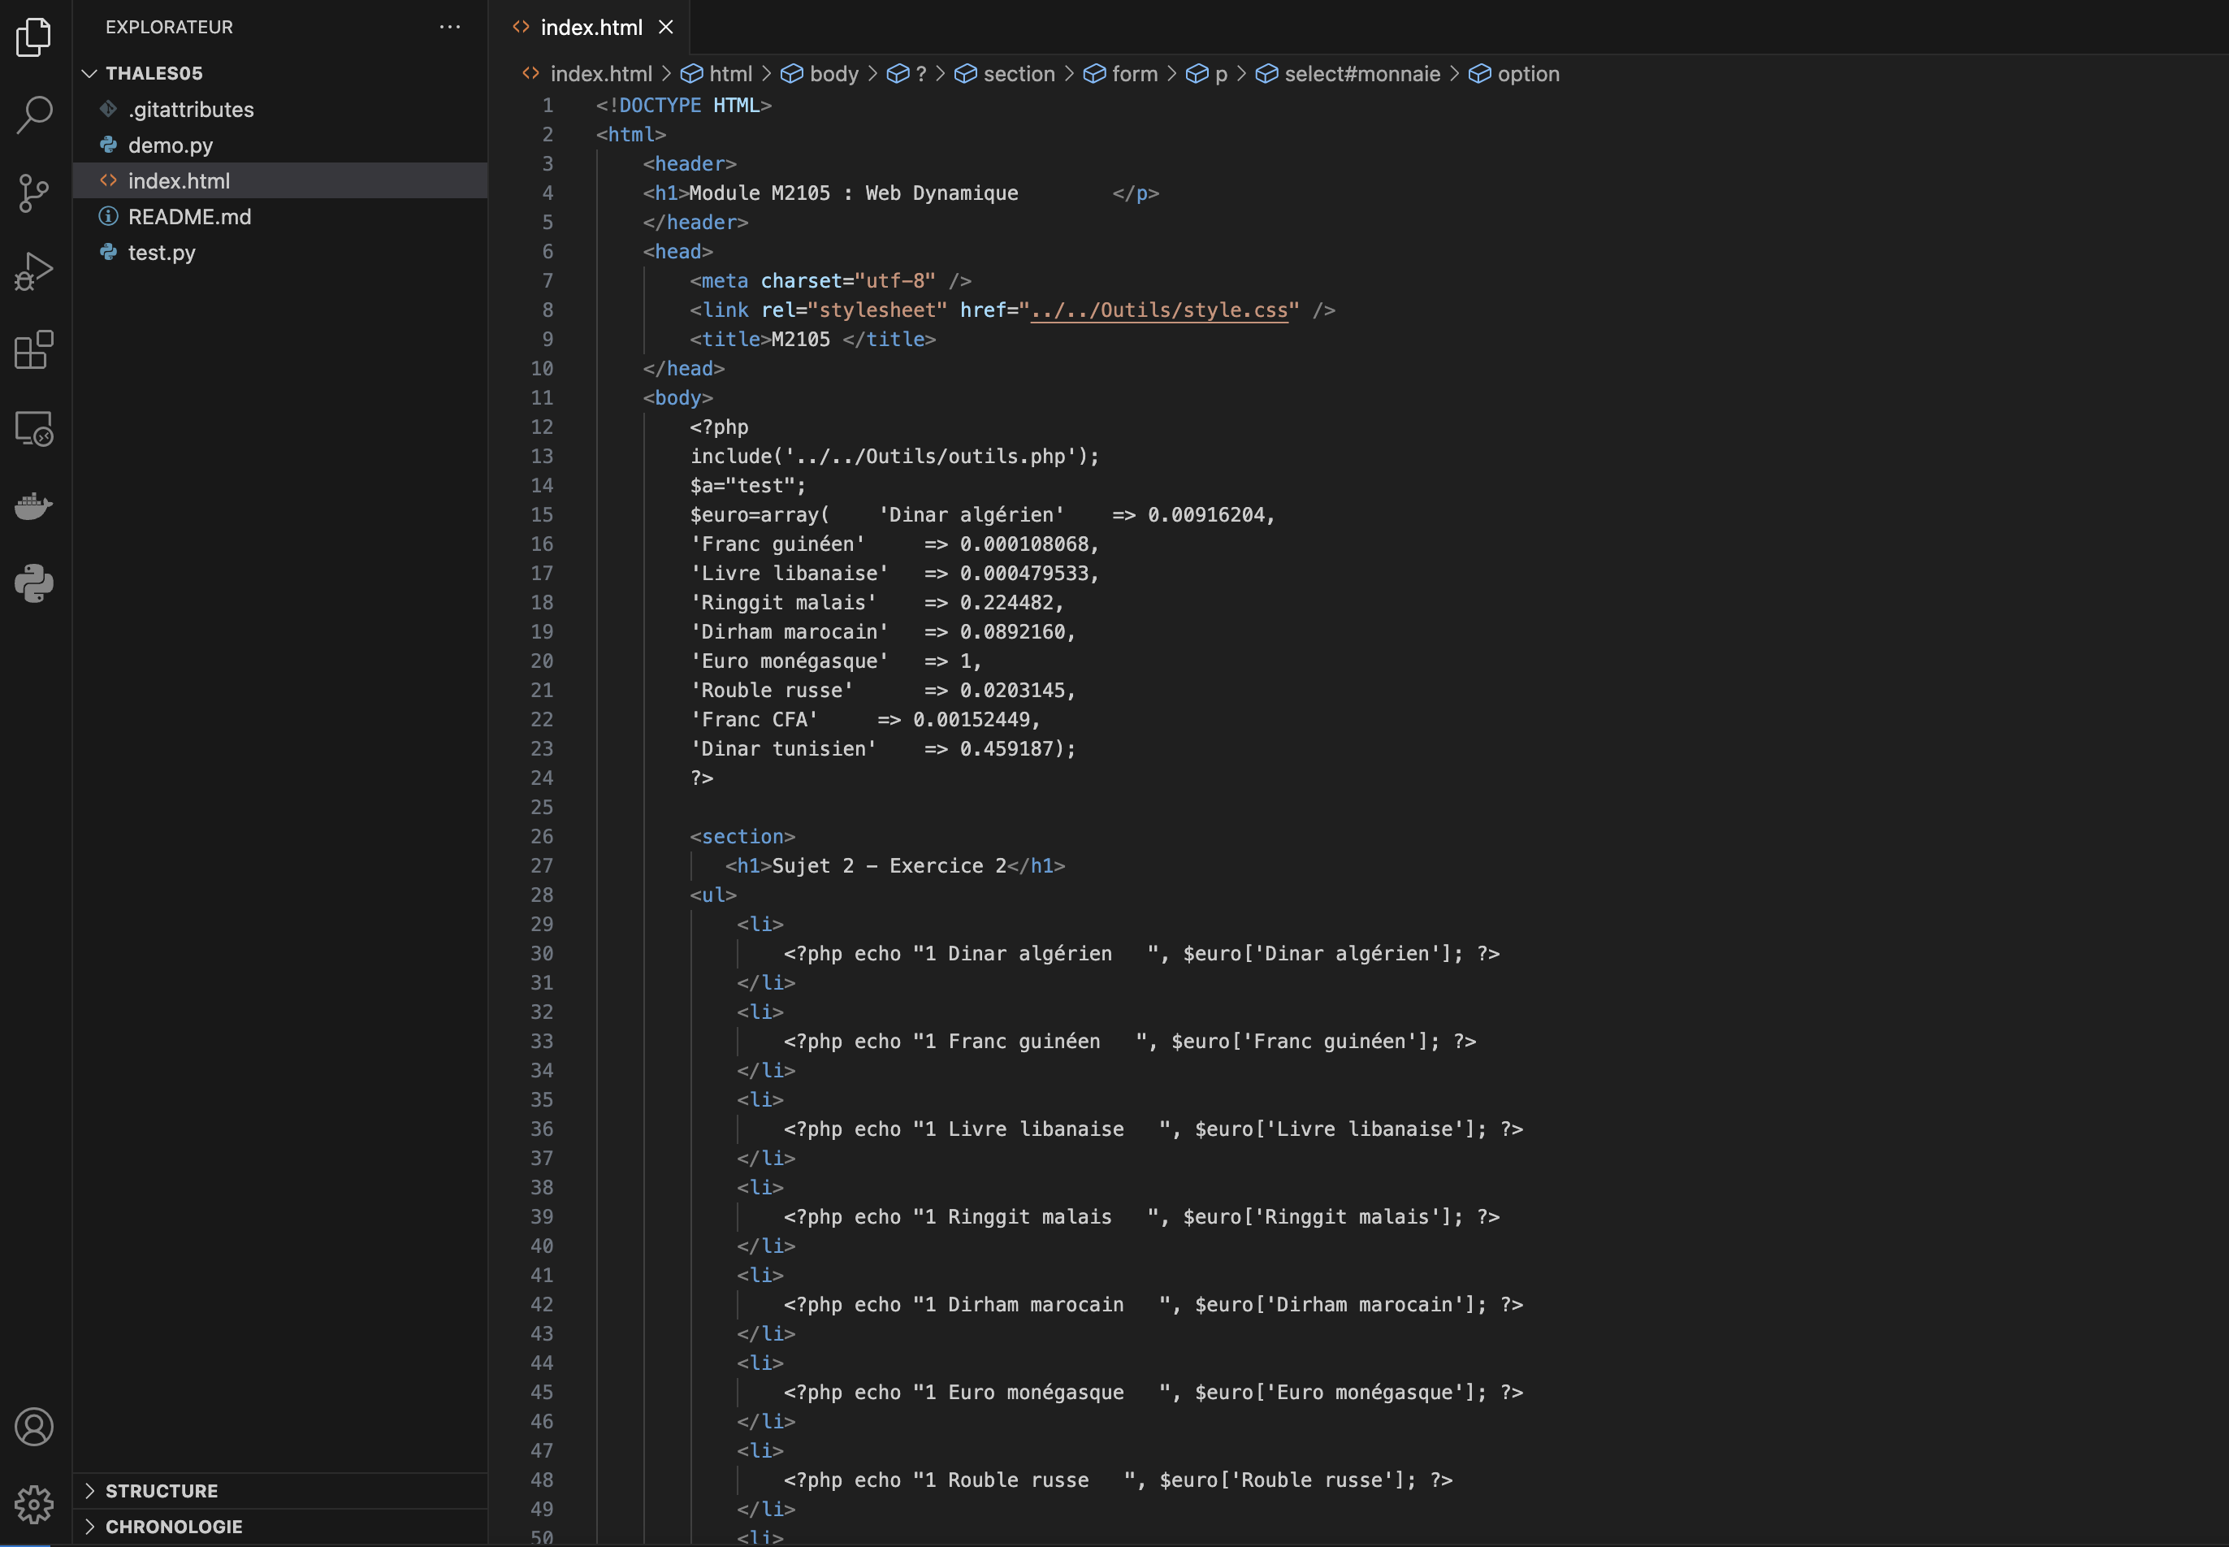Open the Explorer view in activity bar

click(34, 37)
